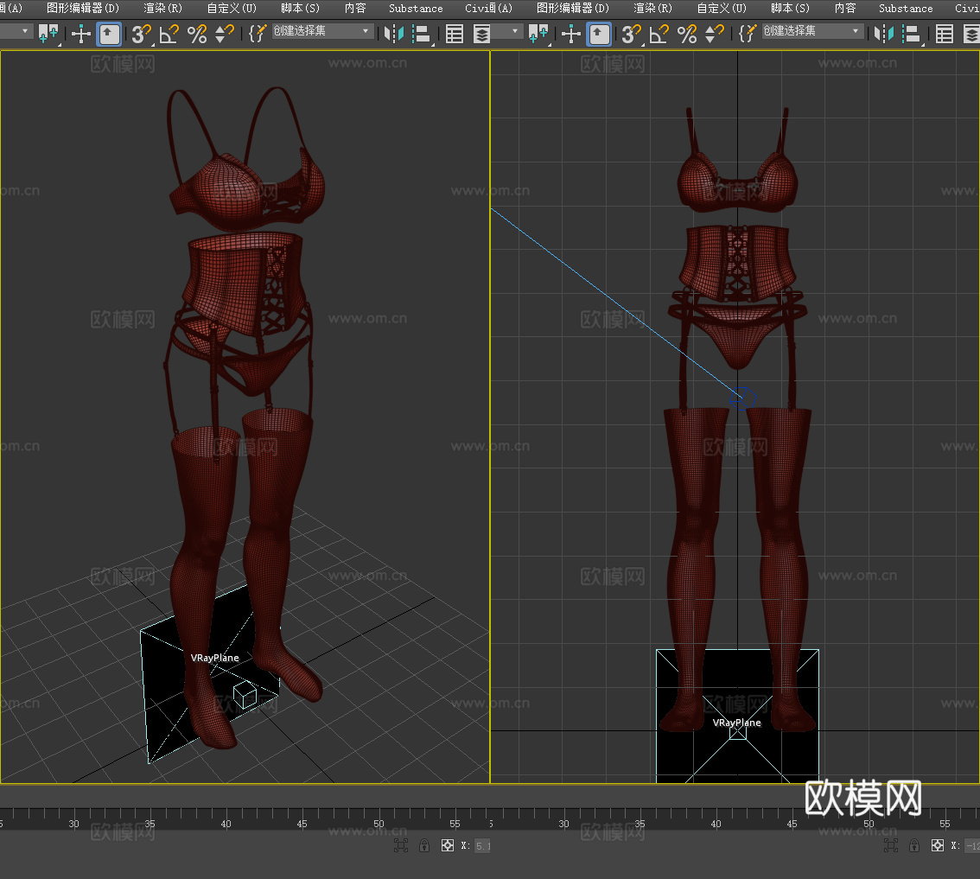This screenshot has height=879, width=980.
Task: Toggle Selection Lock in right status bar
Action: coord(914,845)
